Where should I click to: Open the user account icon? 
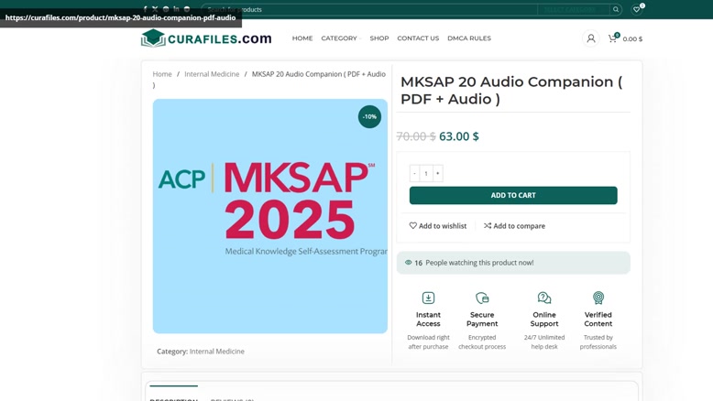coord(591,38)
